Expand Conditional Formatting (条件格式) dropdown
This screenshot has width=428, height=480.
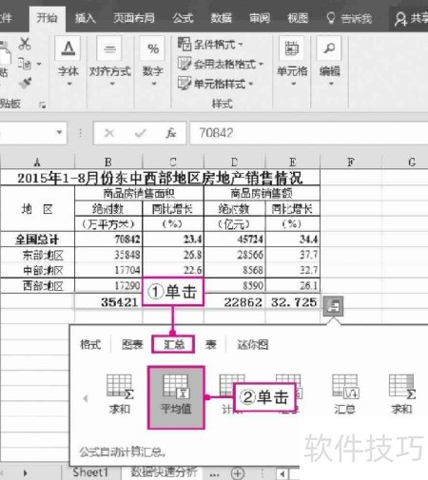(x=210, y=45)
